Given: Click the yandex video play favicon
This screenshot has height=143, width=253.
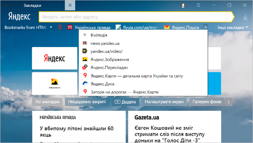Looking at the screenshot, I should pos(85,51).
